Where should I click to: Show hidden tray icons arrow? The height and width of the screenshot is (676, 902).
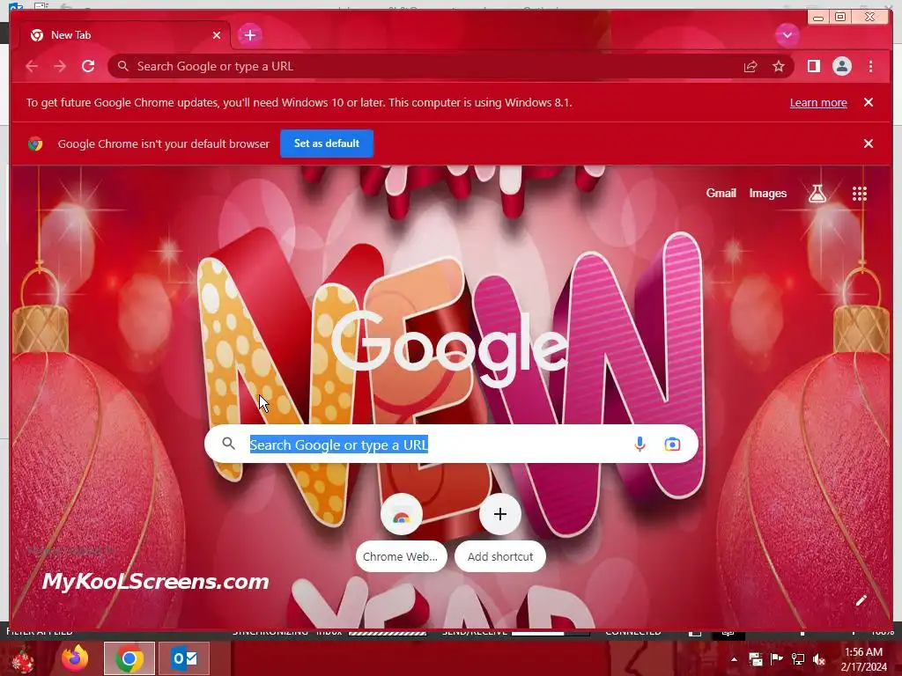734,659
